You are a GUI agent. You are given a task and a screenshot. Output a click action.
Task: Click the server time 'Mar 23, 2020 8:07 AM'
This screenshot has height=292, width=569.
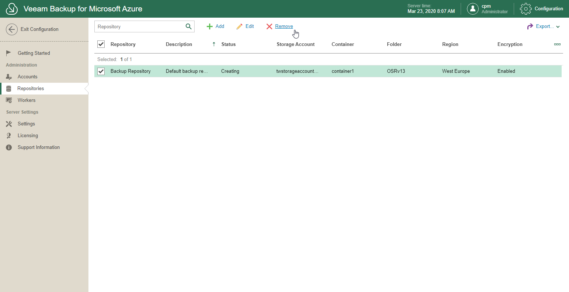[x=431, y=11]
